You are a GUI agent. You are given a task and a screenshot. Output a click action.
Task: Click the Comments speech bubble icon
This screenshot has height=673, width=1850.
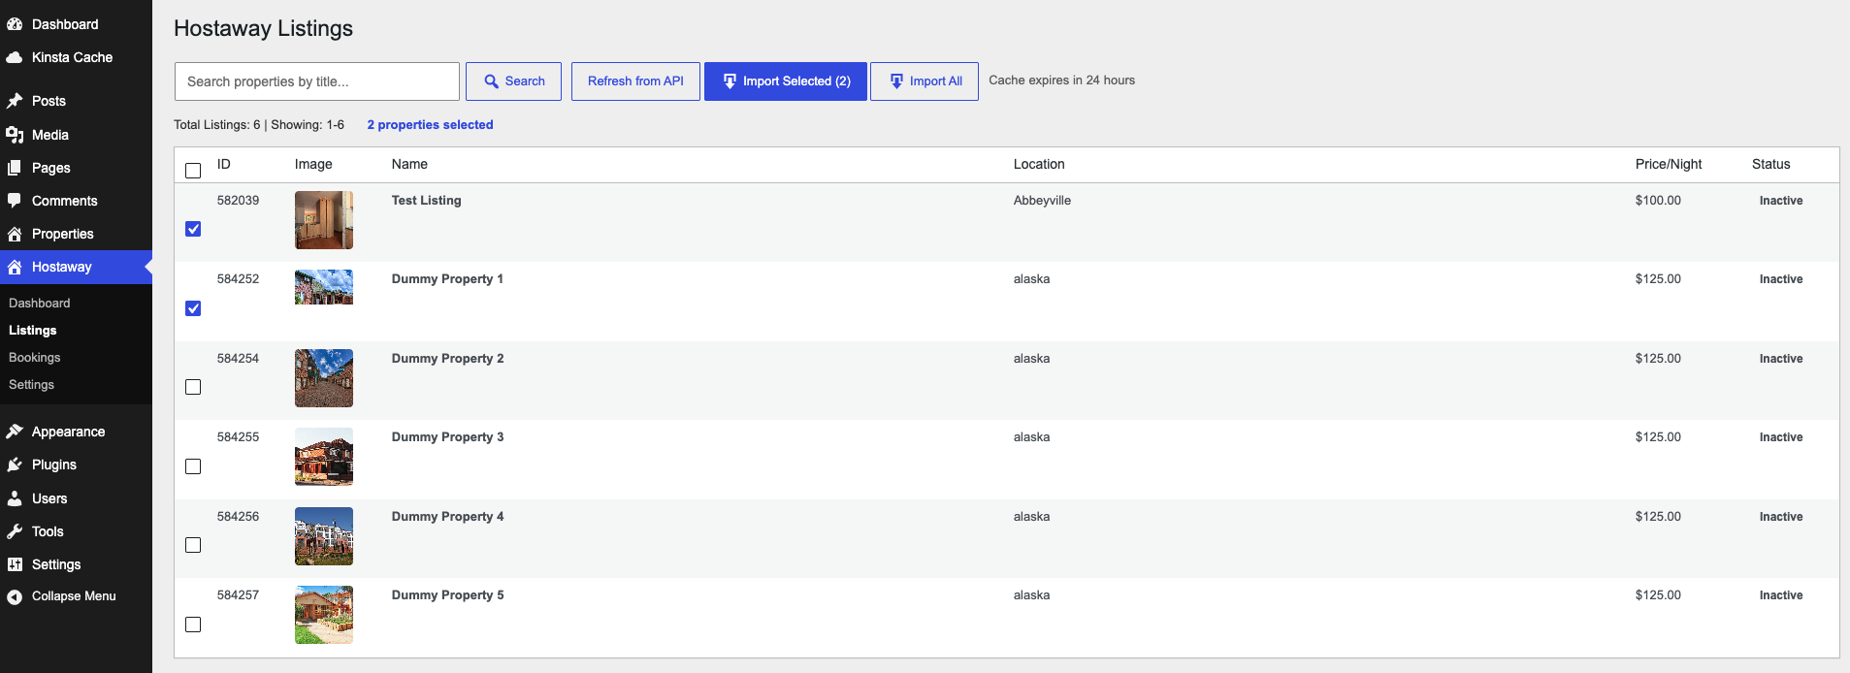click(x=15, y=201)
